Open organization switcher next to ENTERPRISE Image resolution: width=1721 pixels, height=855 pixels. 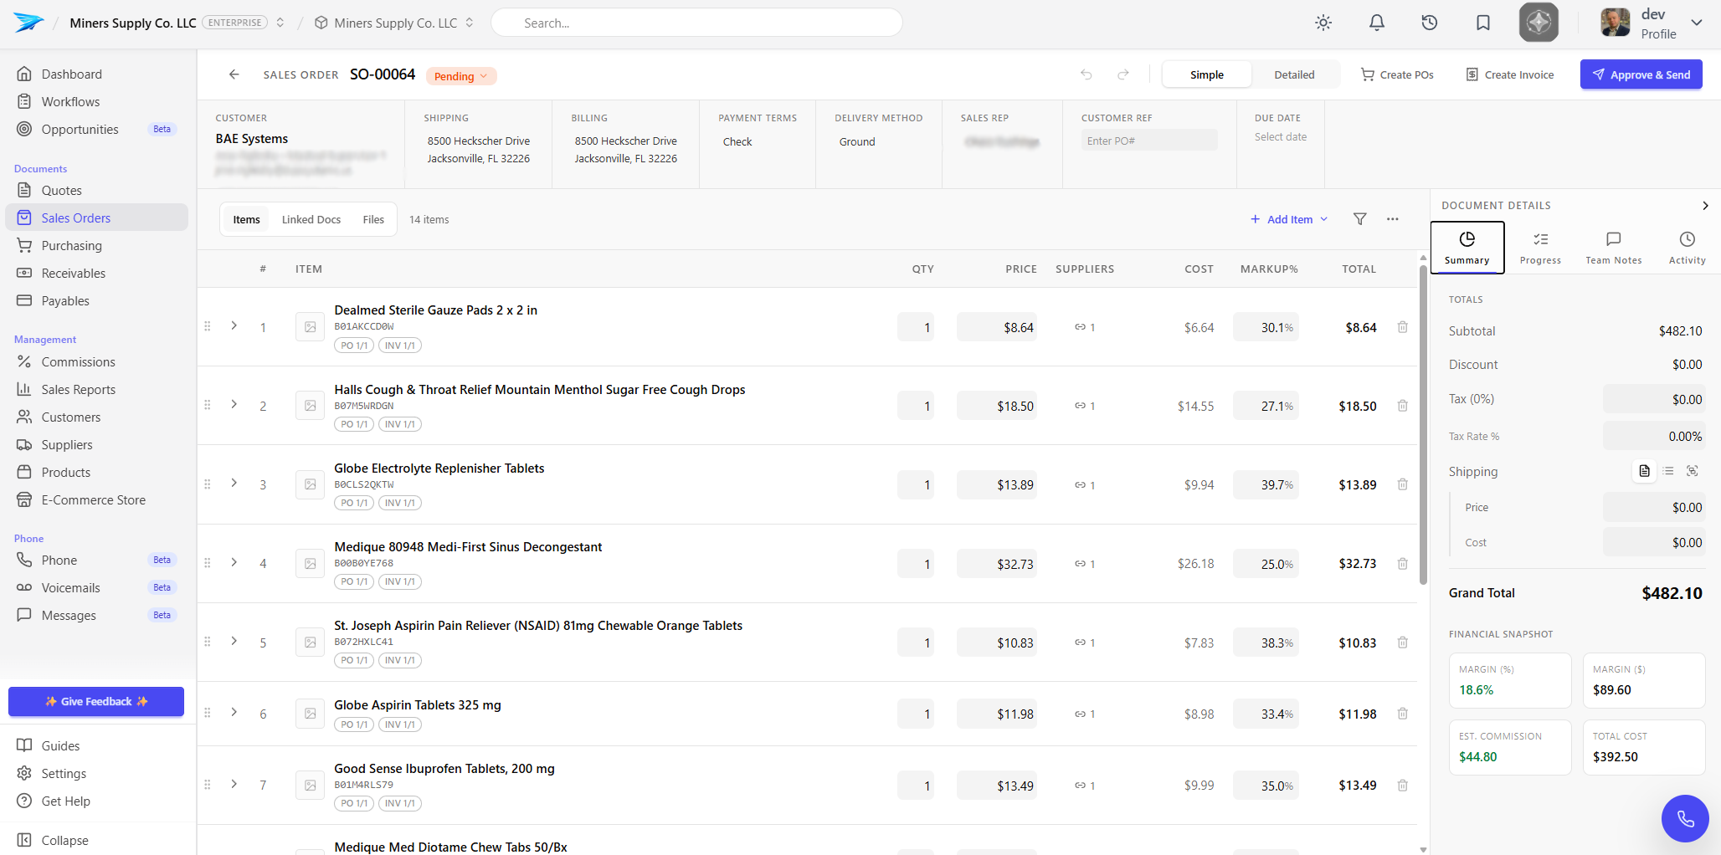point(280,23)
